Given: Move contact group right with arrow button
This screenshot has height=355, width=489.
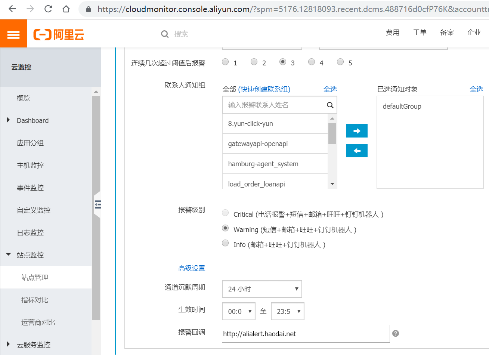Looking at the screenshot, I should tap(357, 131).
